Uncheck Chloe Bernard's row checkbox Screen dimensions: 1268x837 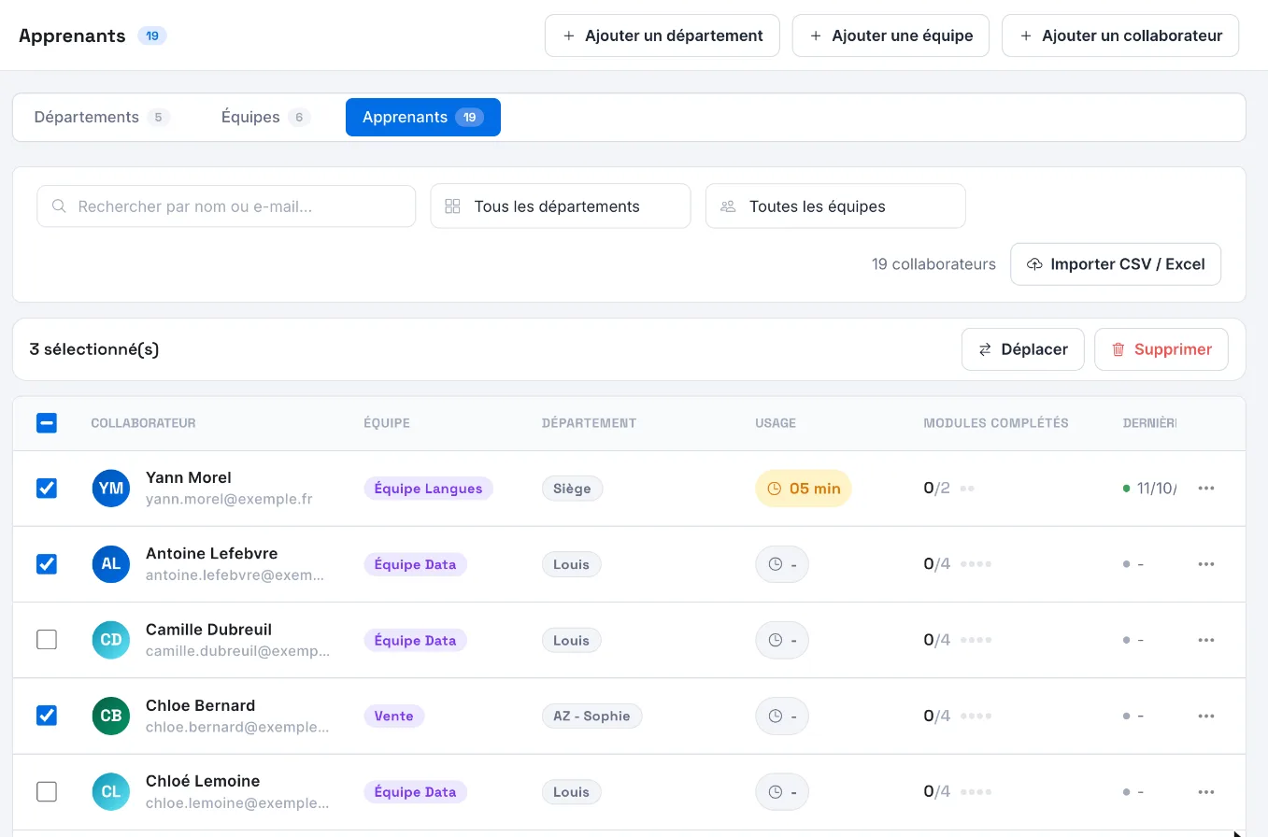coord(47,716)
